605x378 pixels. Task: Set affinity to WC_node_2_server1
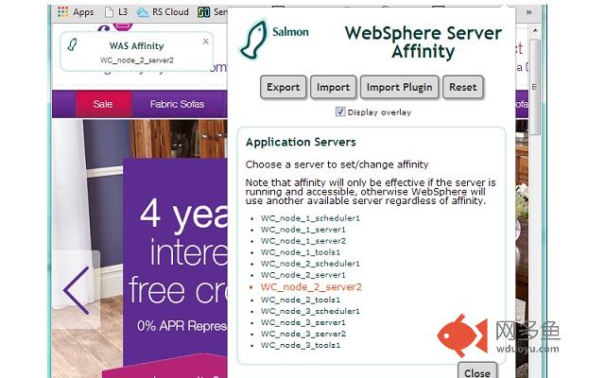303,275
